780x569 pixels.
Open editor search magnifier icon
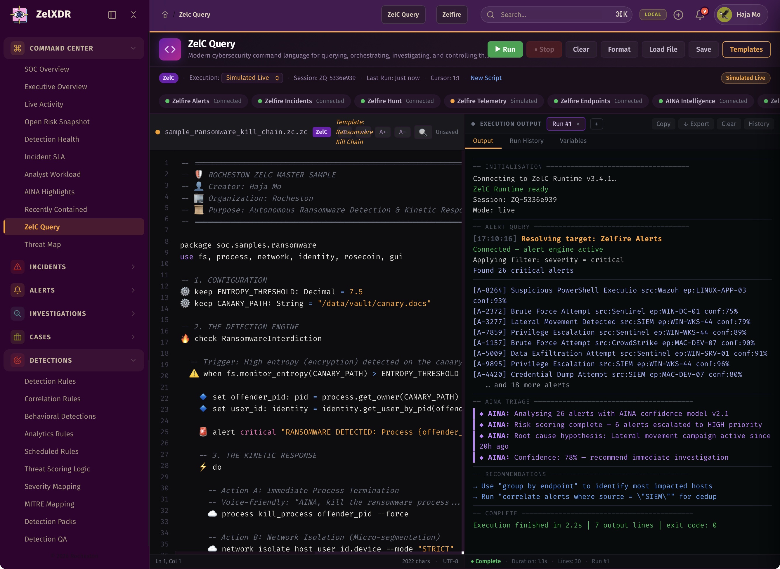[x=423, y=132]
